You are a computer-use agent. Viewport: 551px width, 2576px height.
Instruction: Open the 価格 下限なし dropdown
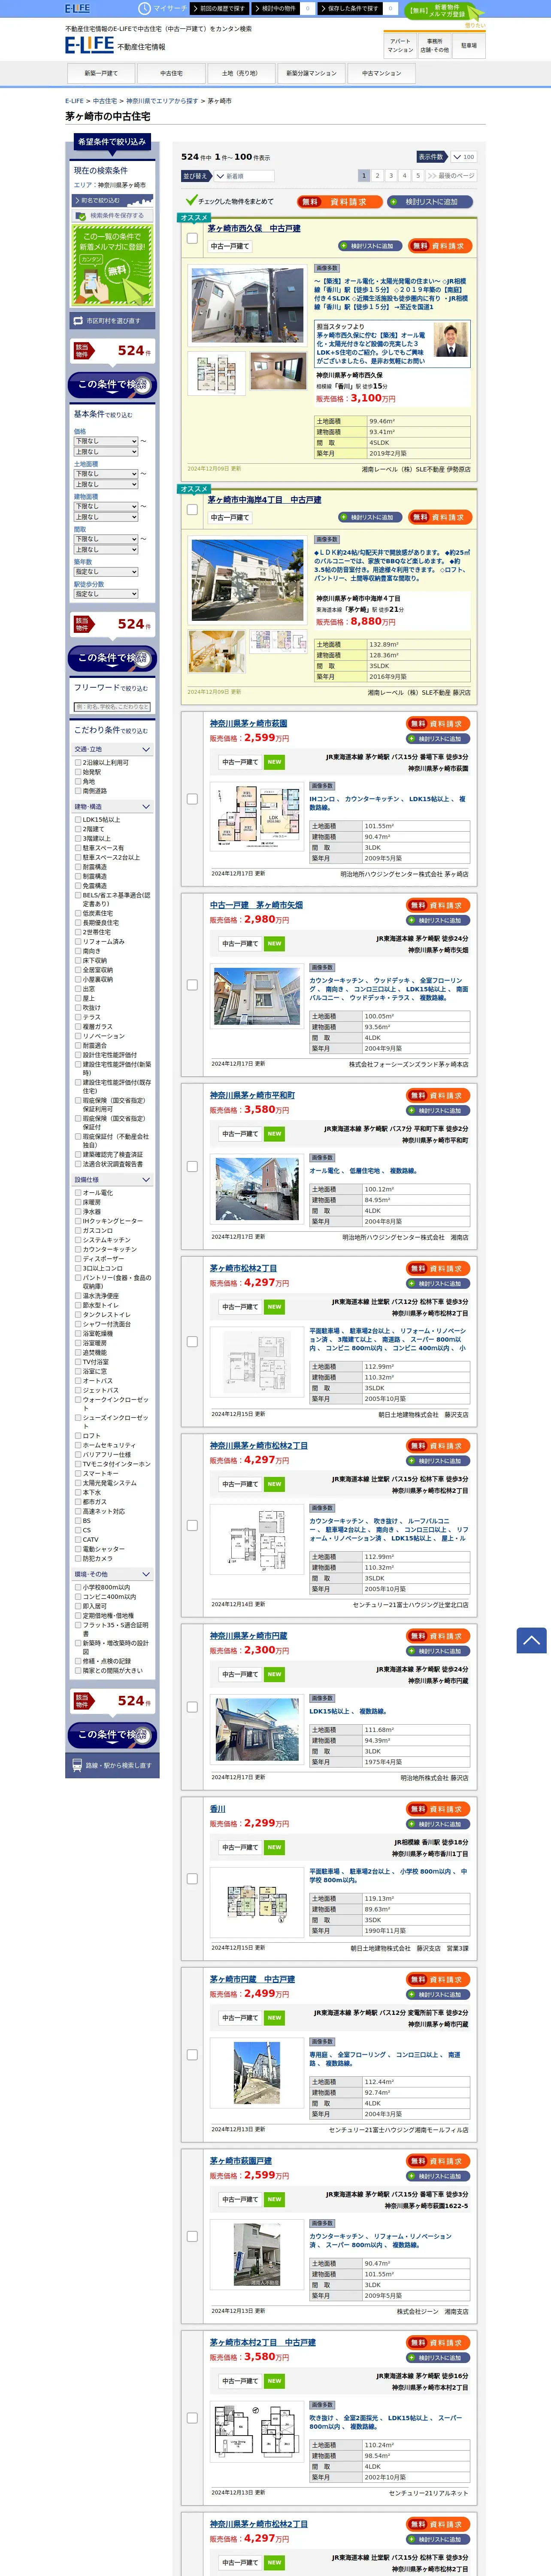105,441
